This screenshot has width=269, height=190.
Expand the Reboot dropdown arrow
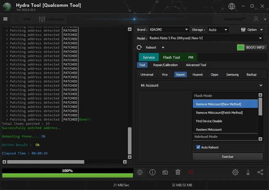(x=163, y=47)
